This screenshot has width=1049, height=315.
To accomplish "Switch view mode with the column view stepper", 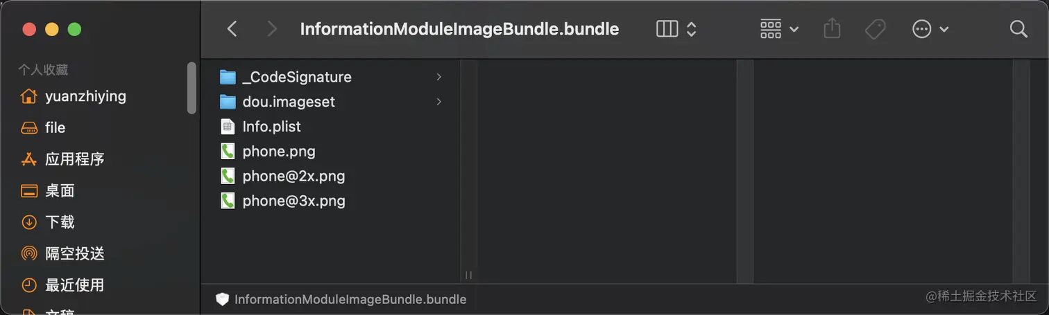I will pyautogui.click(x=676, y=29).
